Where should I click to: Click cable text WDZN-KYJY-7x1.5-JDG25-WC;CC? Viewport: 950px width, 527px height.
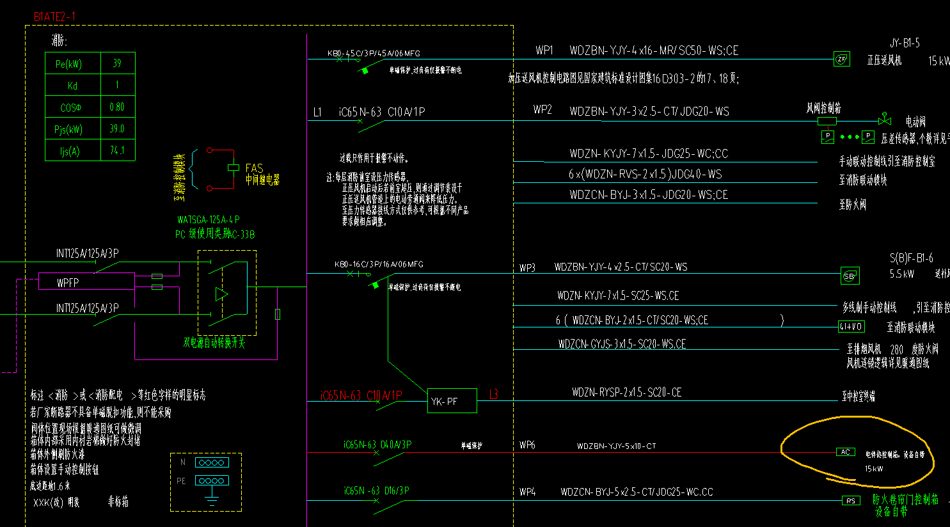coord(649,153)
